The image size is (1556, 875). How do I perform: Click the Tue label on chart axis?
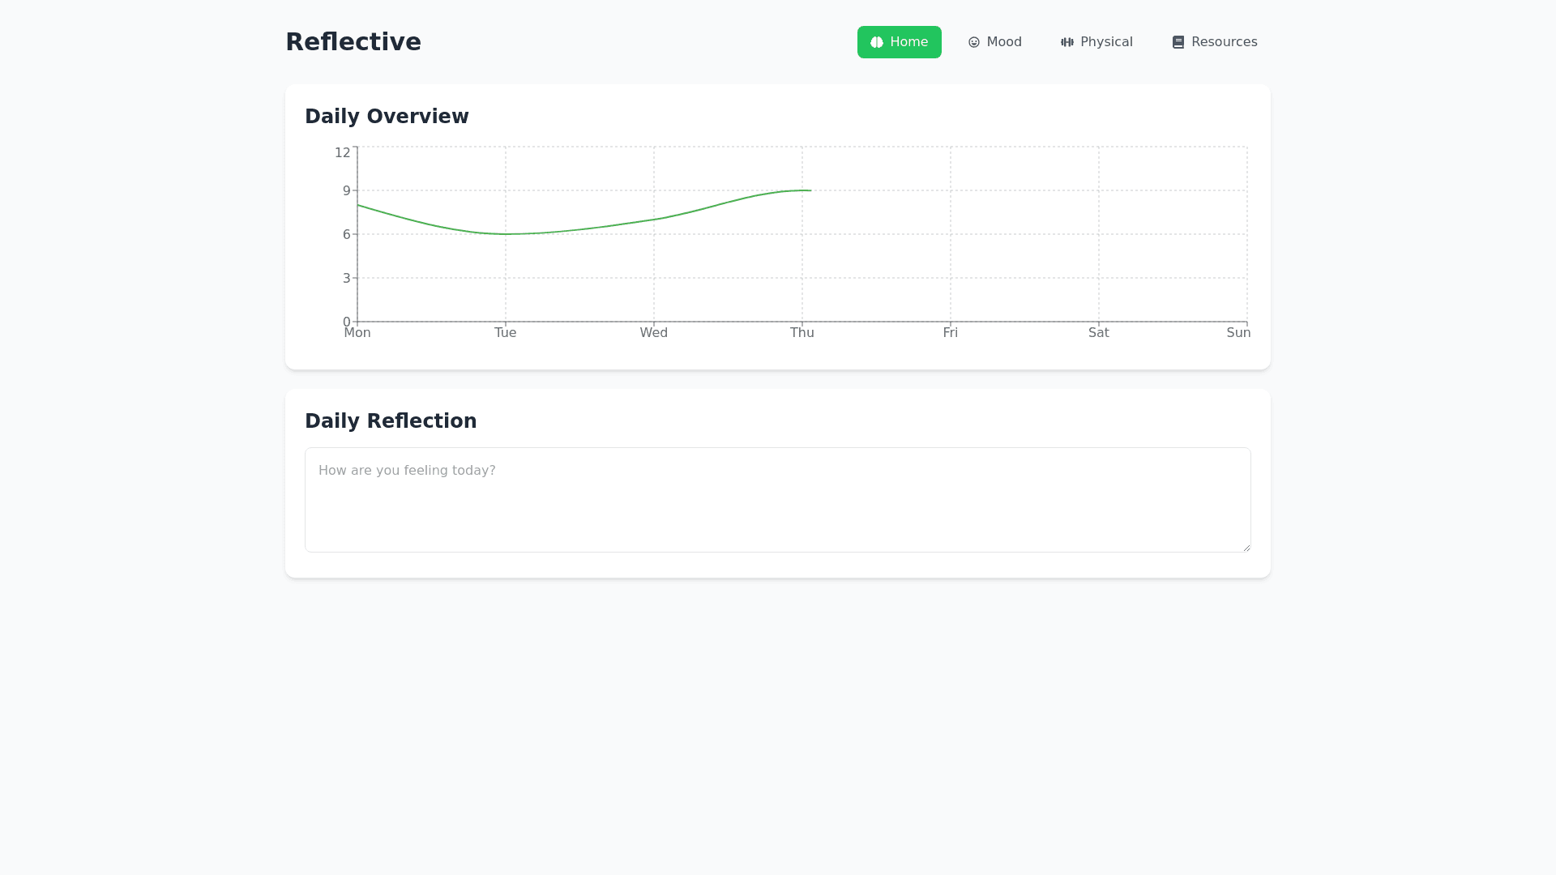(506, 333)
